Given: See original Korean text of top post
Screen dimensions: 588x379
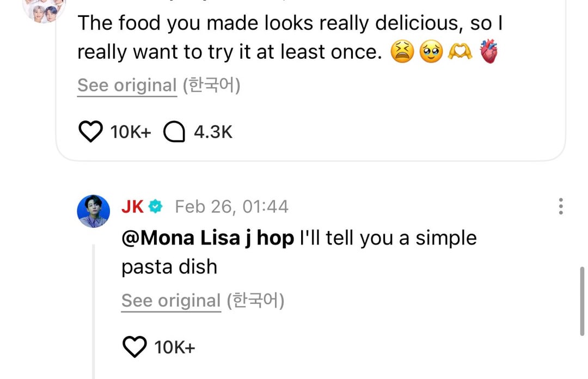Looking at the screenshot, I should point(127,85).
